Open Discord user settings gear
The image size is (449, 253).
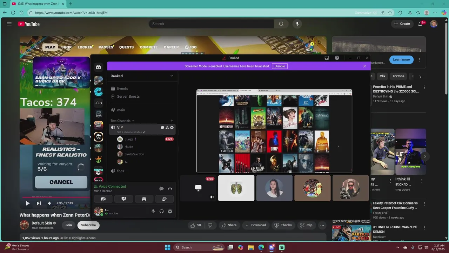pos(170,211)
